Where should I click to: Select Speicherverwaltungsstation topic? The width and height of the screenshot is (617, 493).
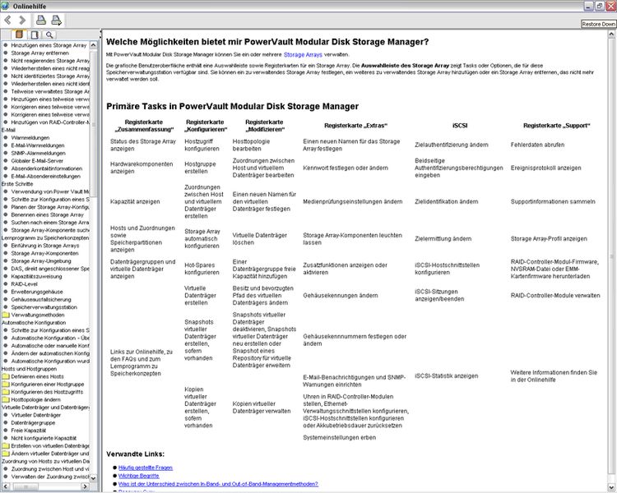coord(44,307)
